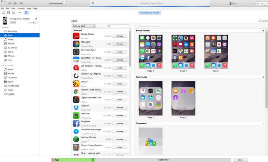This screenshot has height=162, width=268.
Task: Open the more libraries ellipsis icon
Action: 19,13
